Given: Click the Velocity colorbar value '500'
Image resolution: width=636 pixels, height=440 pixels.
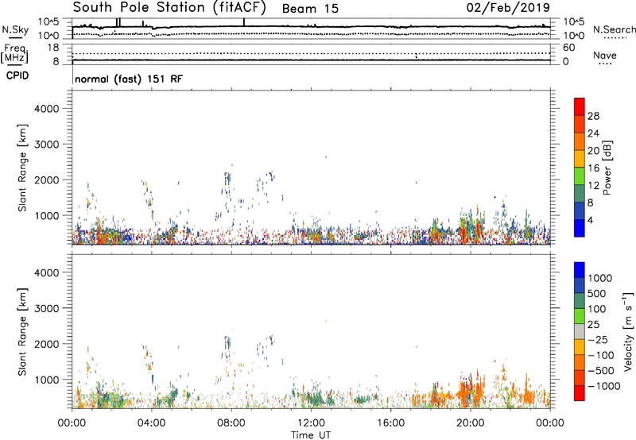Looking at the screenshot, I should pyautogui.click(x=597, y=294).
